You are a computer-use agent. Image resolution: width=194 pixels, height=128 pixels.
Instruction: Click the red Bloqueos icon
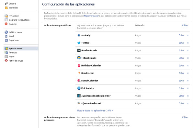tap(6, 24)
